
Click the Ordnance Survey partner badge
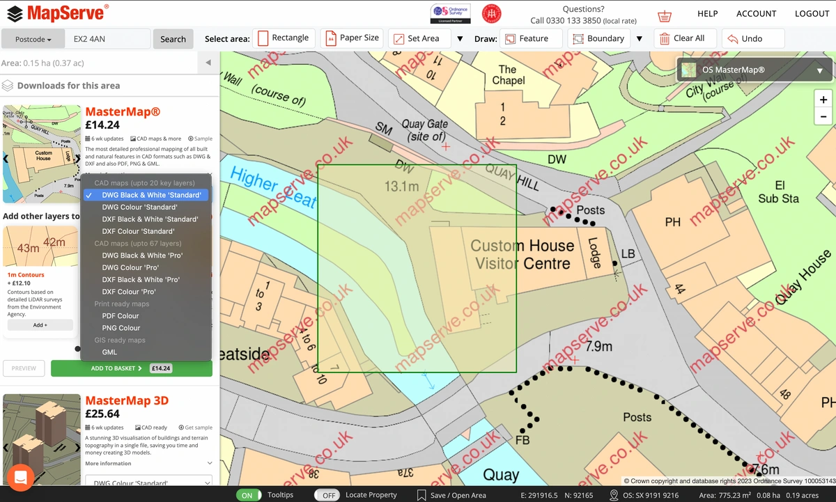tap(450, 13)
